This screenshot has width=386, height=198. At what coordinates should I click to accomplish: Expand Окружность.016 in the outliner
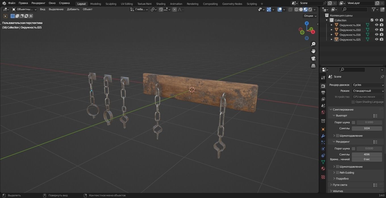pos(331,35)
